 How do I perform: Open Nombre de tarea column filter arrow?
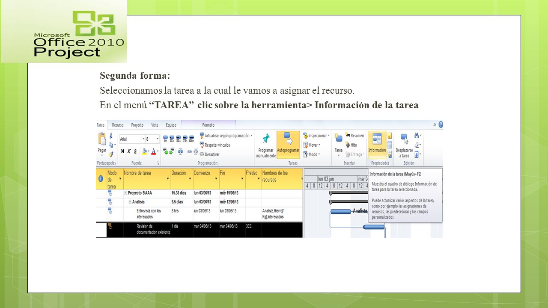tap(167, 179)
